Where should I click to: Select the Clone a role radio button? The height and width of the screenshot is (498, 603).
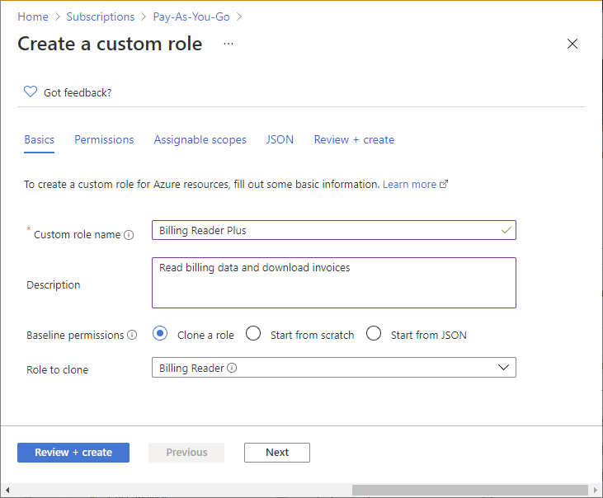click(160, 333)
